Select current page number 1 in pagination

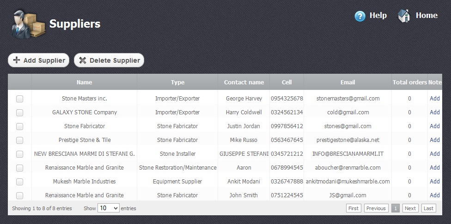coord(395,208)
